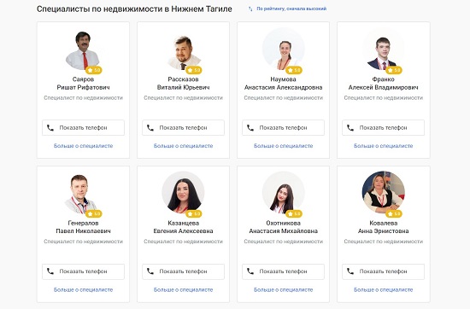The height and width of the screenshot is (309, 470).
Task: Show the phone number for Охотникова Анастасия
Action: pos(283,271)
